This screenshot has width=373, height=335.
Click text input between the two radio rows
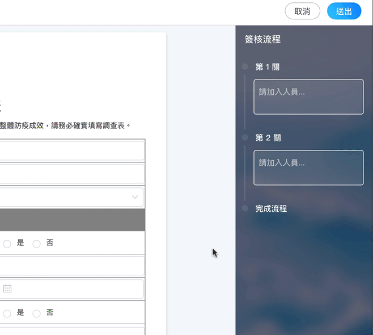click(71, 266)
